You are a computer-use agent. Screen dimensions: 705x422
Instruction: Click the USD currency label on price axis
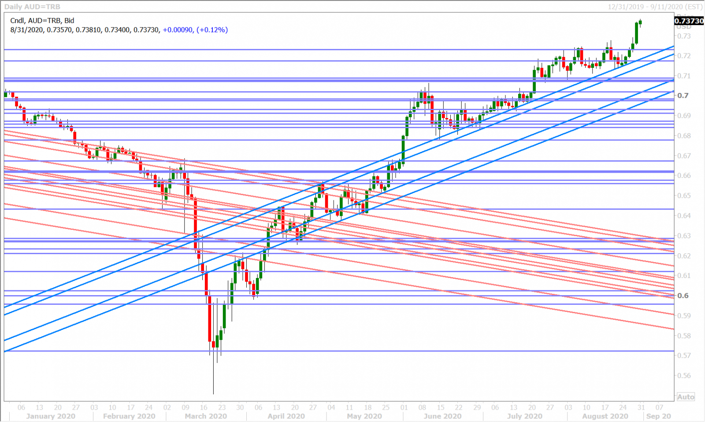click(x=684, y=27)
